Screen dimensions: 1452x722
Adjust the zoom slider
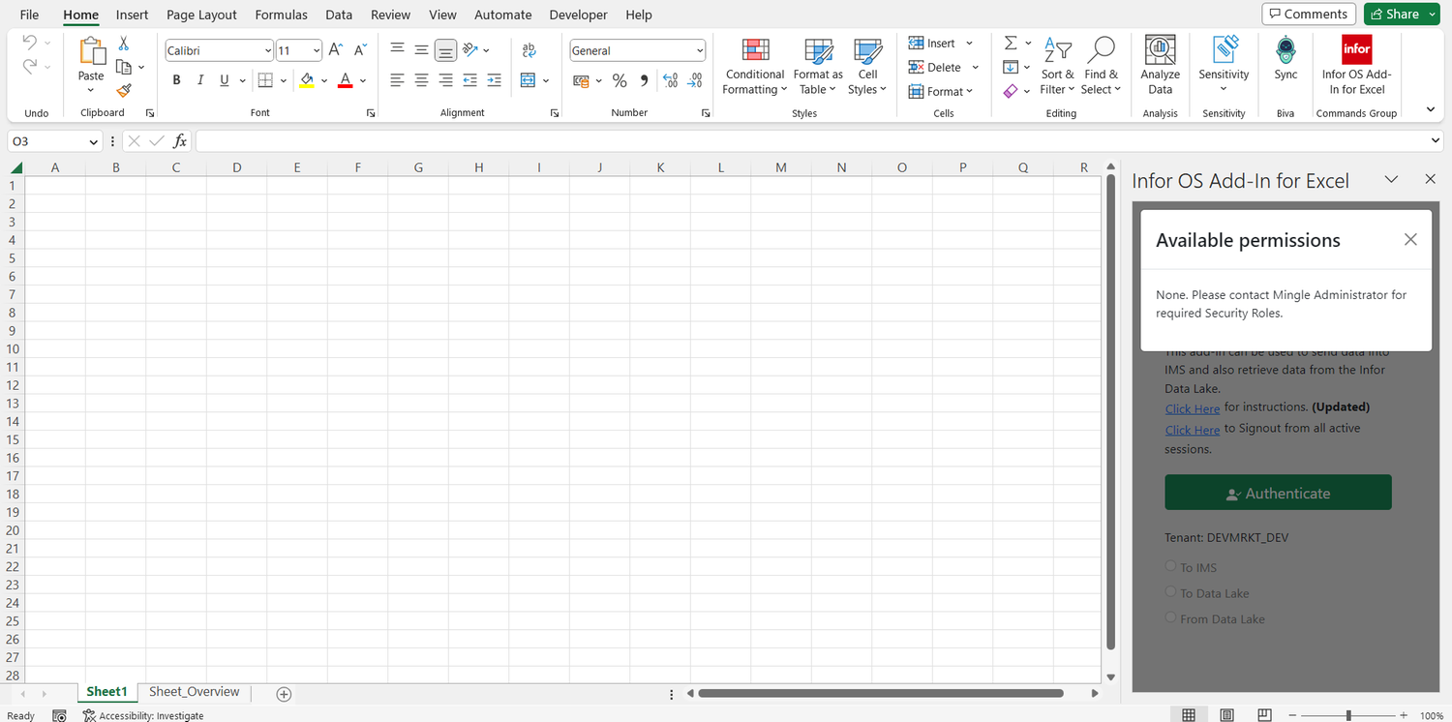click(x=1347, y=714)
